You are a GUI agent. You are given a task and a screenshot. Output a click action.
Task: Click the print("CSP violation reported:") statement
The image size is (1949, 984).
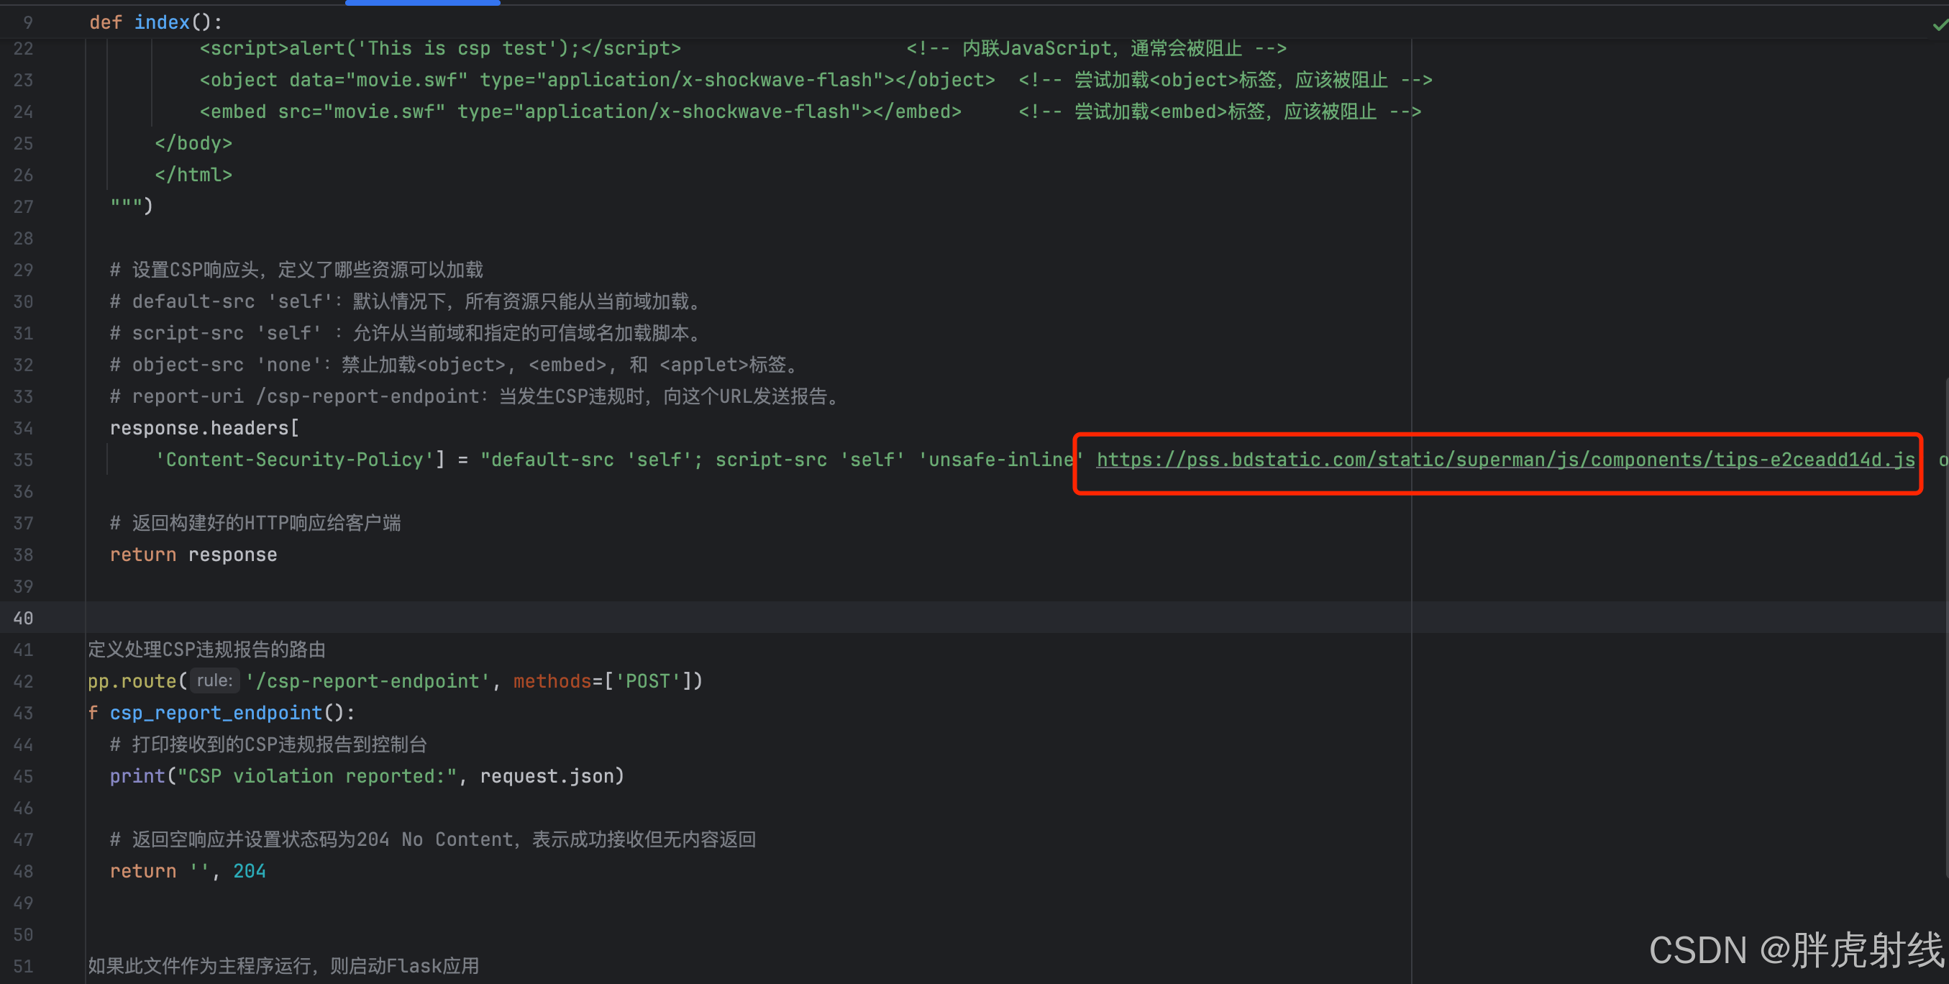(367, 776)
